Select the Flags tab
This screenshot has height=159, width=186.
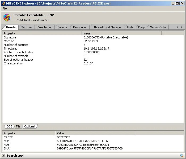tap(141, 27)
